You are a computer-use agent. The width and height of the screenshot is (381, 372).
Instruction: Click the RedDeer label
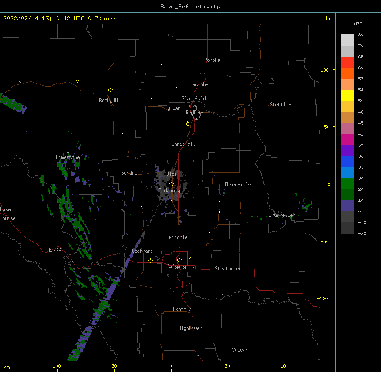click(x=194, y=113)
